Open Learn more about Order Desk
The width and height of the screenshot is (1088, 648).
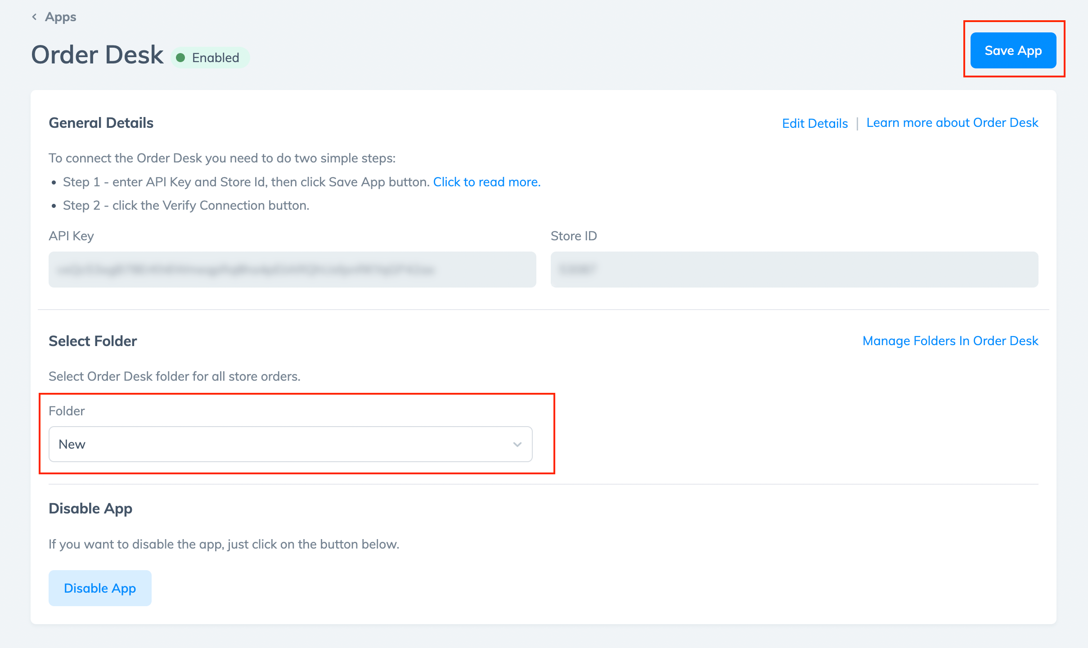tap(953, 122)
